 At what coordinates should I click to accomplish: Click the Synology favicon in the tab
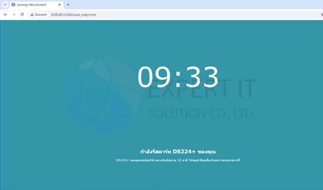click(x=14, y=5)
